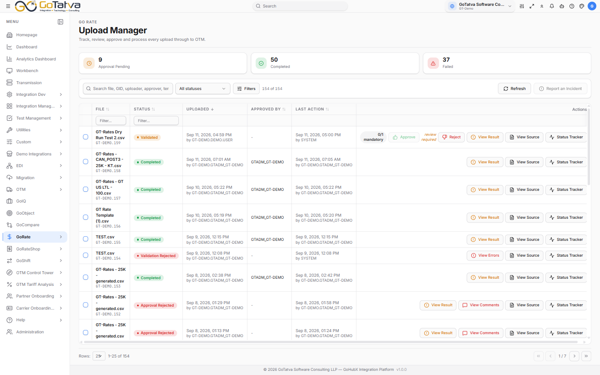This screenshot has height=375, width=600.
Task: Expand Integration Dev submenu chevron
Action: coord(61,95)
